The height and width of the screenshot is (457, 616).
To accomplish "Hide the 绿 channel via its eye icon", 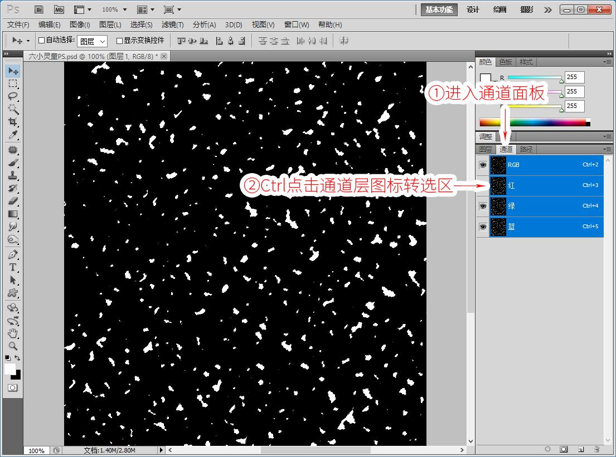I will (483, 206).
